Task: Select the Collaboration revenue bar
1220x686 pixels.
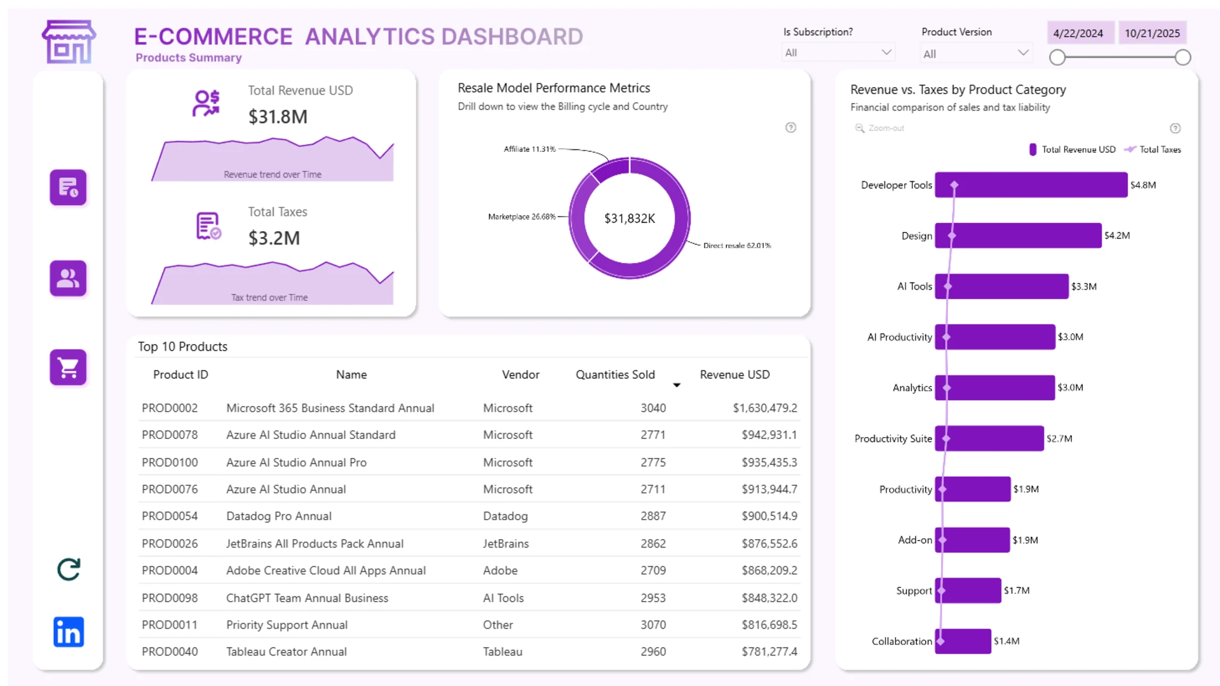Action: [x=963, y=642]
